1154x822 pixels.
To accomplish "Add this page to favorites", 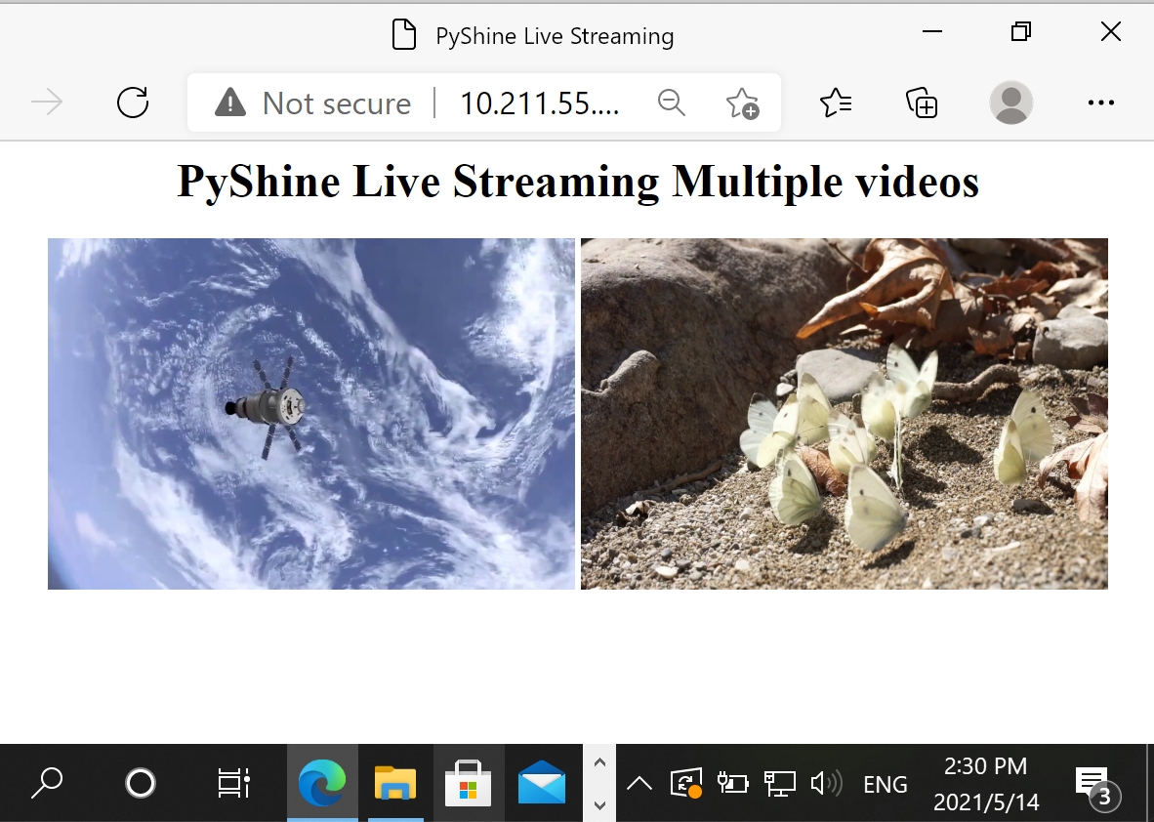I will pos(744,103).
